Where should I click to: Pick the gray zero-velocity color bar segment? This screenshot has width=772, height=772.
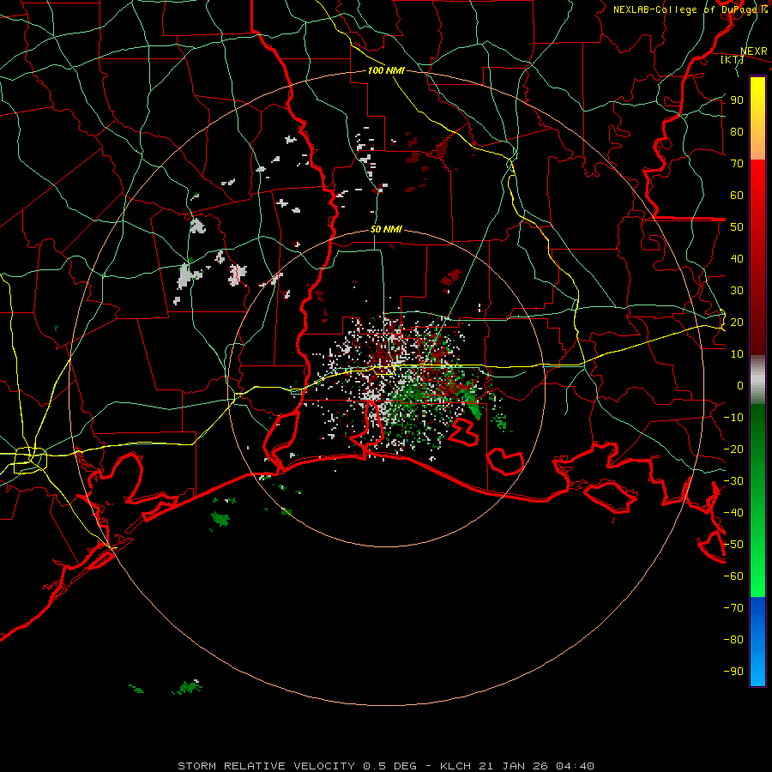point(757,379)
